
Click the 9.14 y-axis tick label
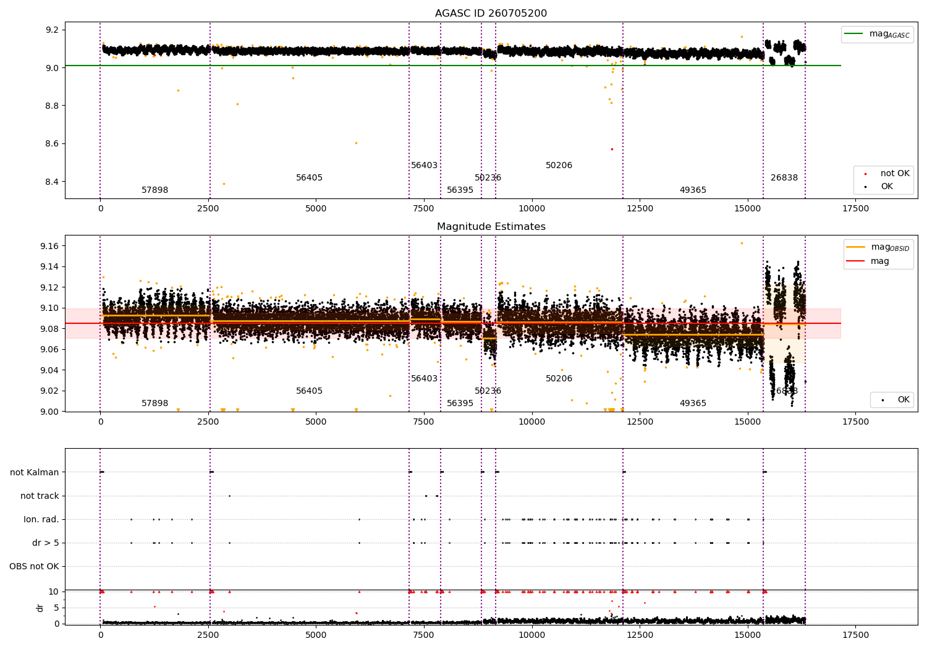(50, 267)
